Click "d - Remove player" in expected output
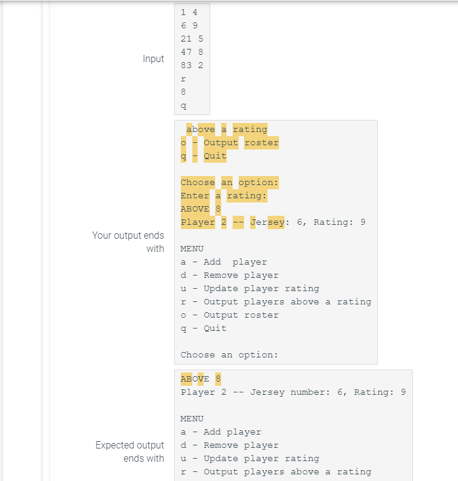 click(x=230, y=445)
